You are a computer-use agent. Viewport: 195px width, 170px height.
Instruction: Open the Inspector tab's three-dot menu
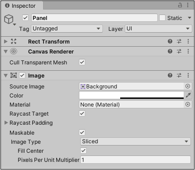point(188,5)
